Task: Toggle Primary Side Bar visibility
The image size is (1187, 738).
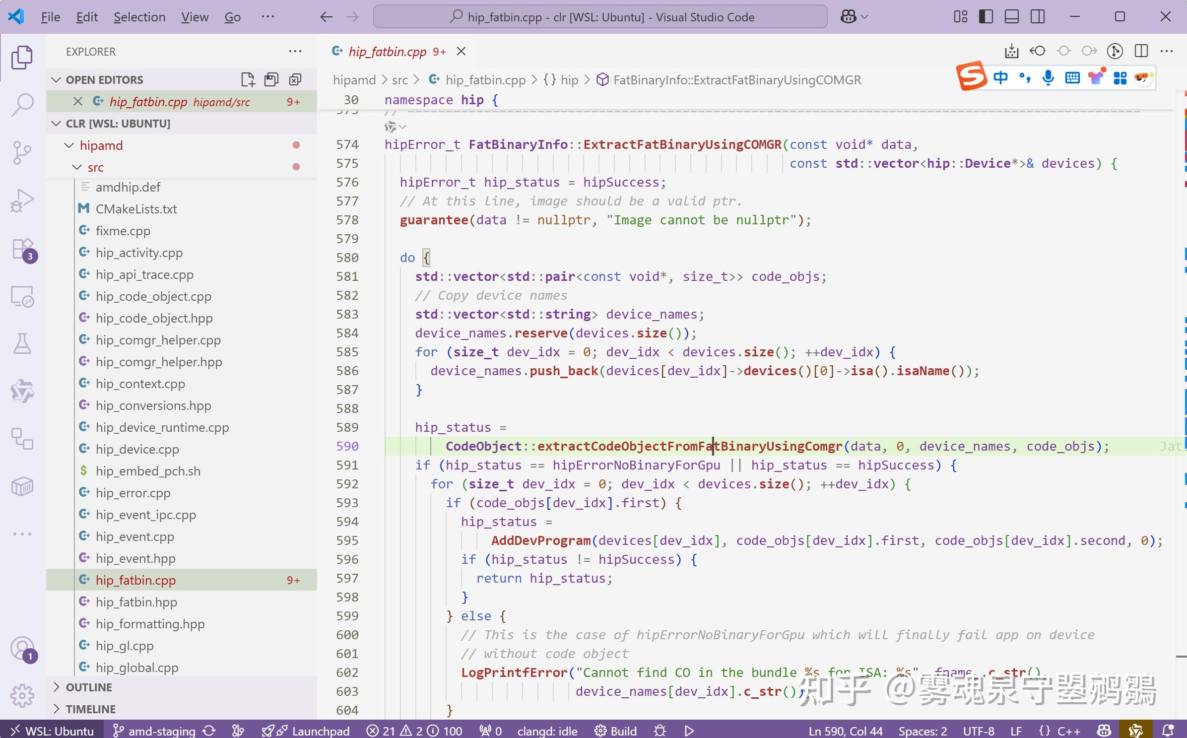Action: [x=986, y=17]
